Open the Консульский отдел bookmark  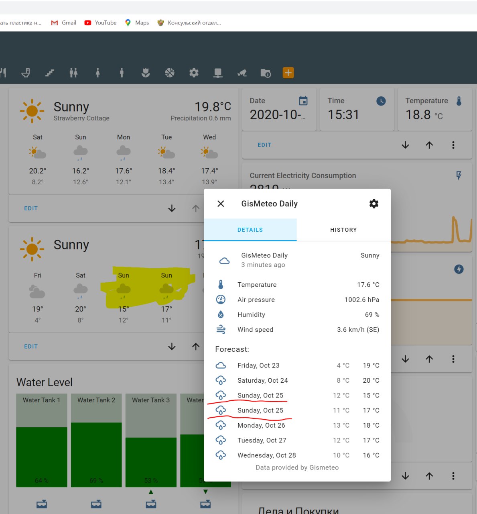pyautogui.click(x=189, y=23)
